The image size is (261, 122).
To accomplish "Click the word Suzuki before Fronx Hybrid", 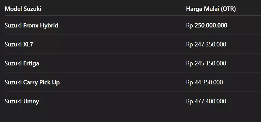I will coord(13,25).
